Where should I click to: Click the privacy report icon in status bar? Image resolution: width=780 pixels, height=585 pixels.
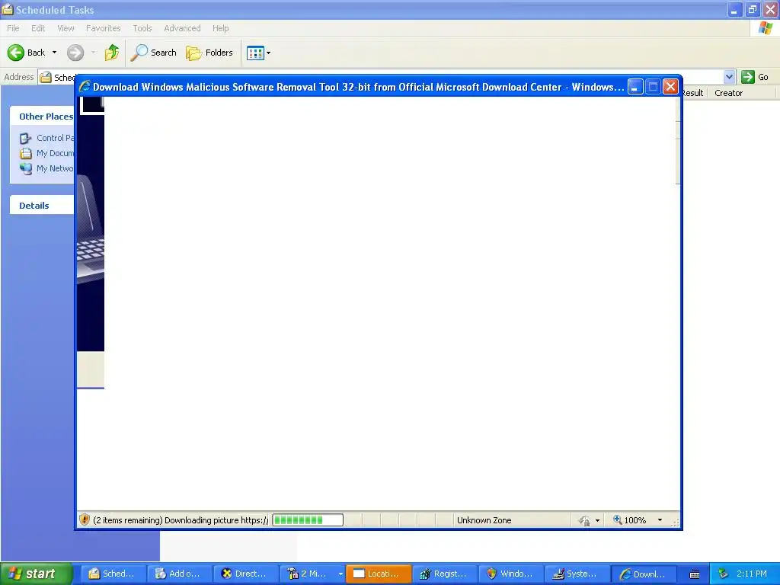click(584, 520)
